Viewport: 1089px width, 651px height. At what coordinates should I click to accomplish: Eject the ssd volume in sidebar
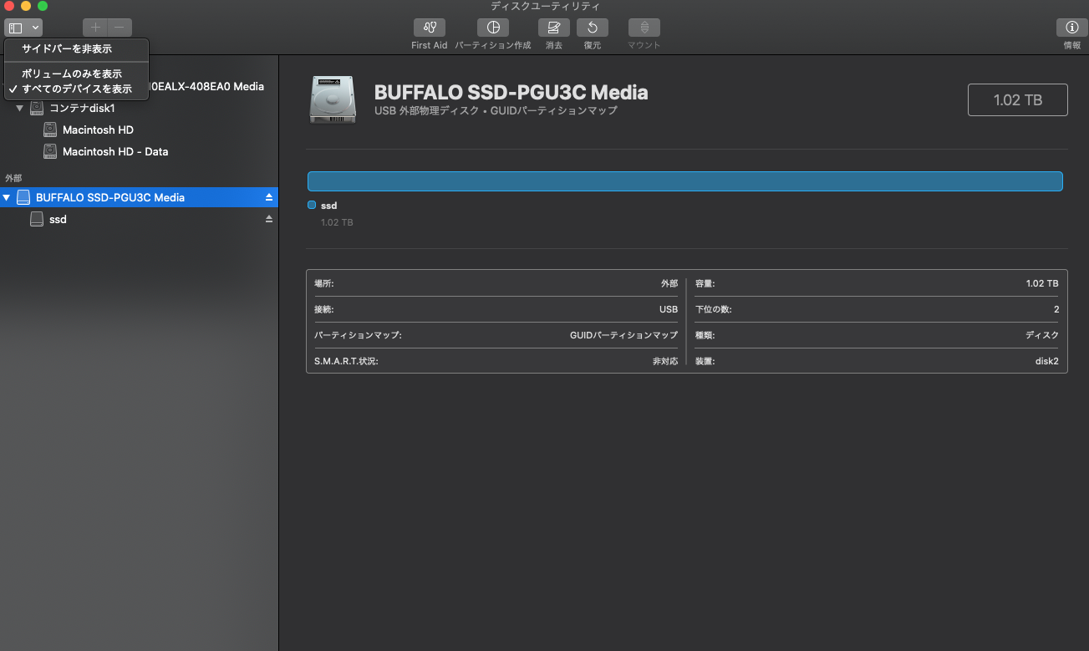[269, 219]
